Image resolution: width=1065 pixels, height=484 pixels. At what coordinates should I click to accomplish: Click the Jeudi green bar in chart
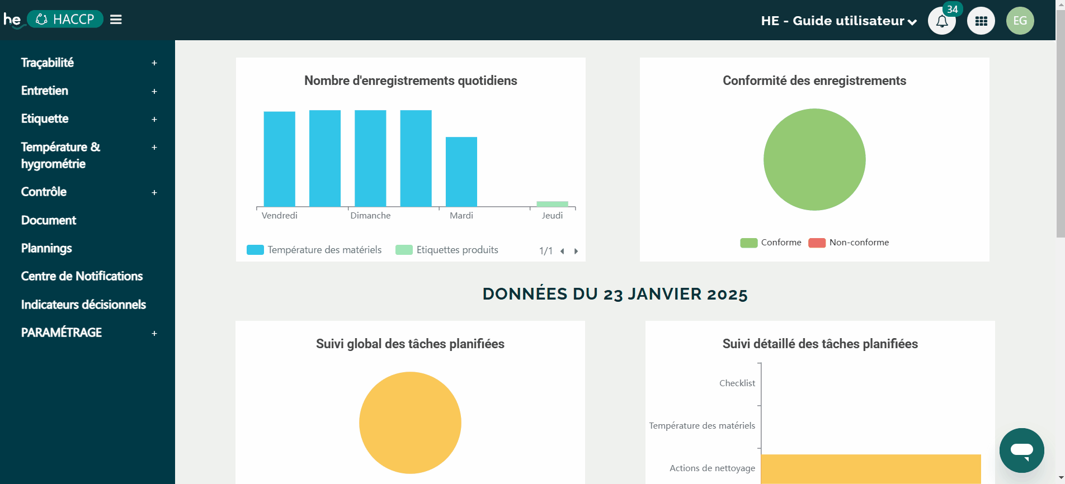coord(552,204)
